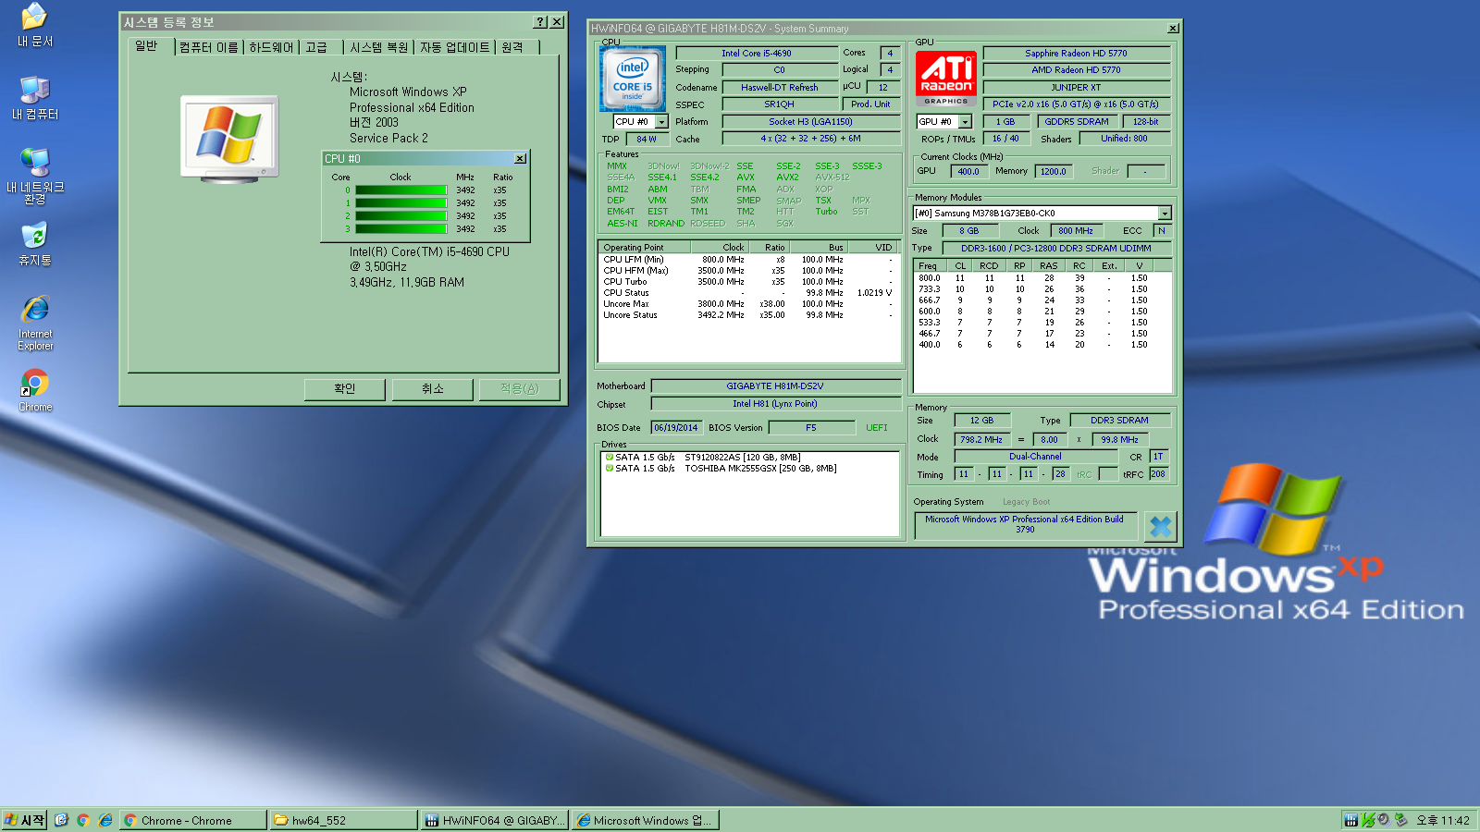Open the 내 컴퓨터 desktop icon
This screenshot has height=832, width=1480.
click(34, 98)
